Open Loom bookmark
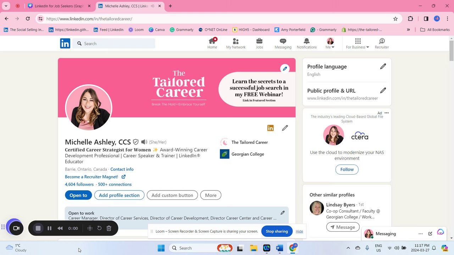Viewport: 454px width, 255px height. [x=136, y=30]
